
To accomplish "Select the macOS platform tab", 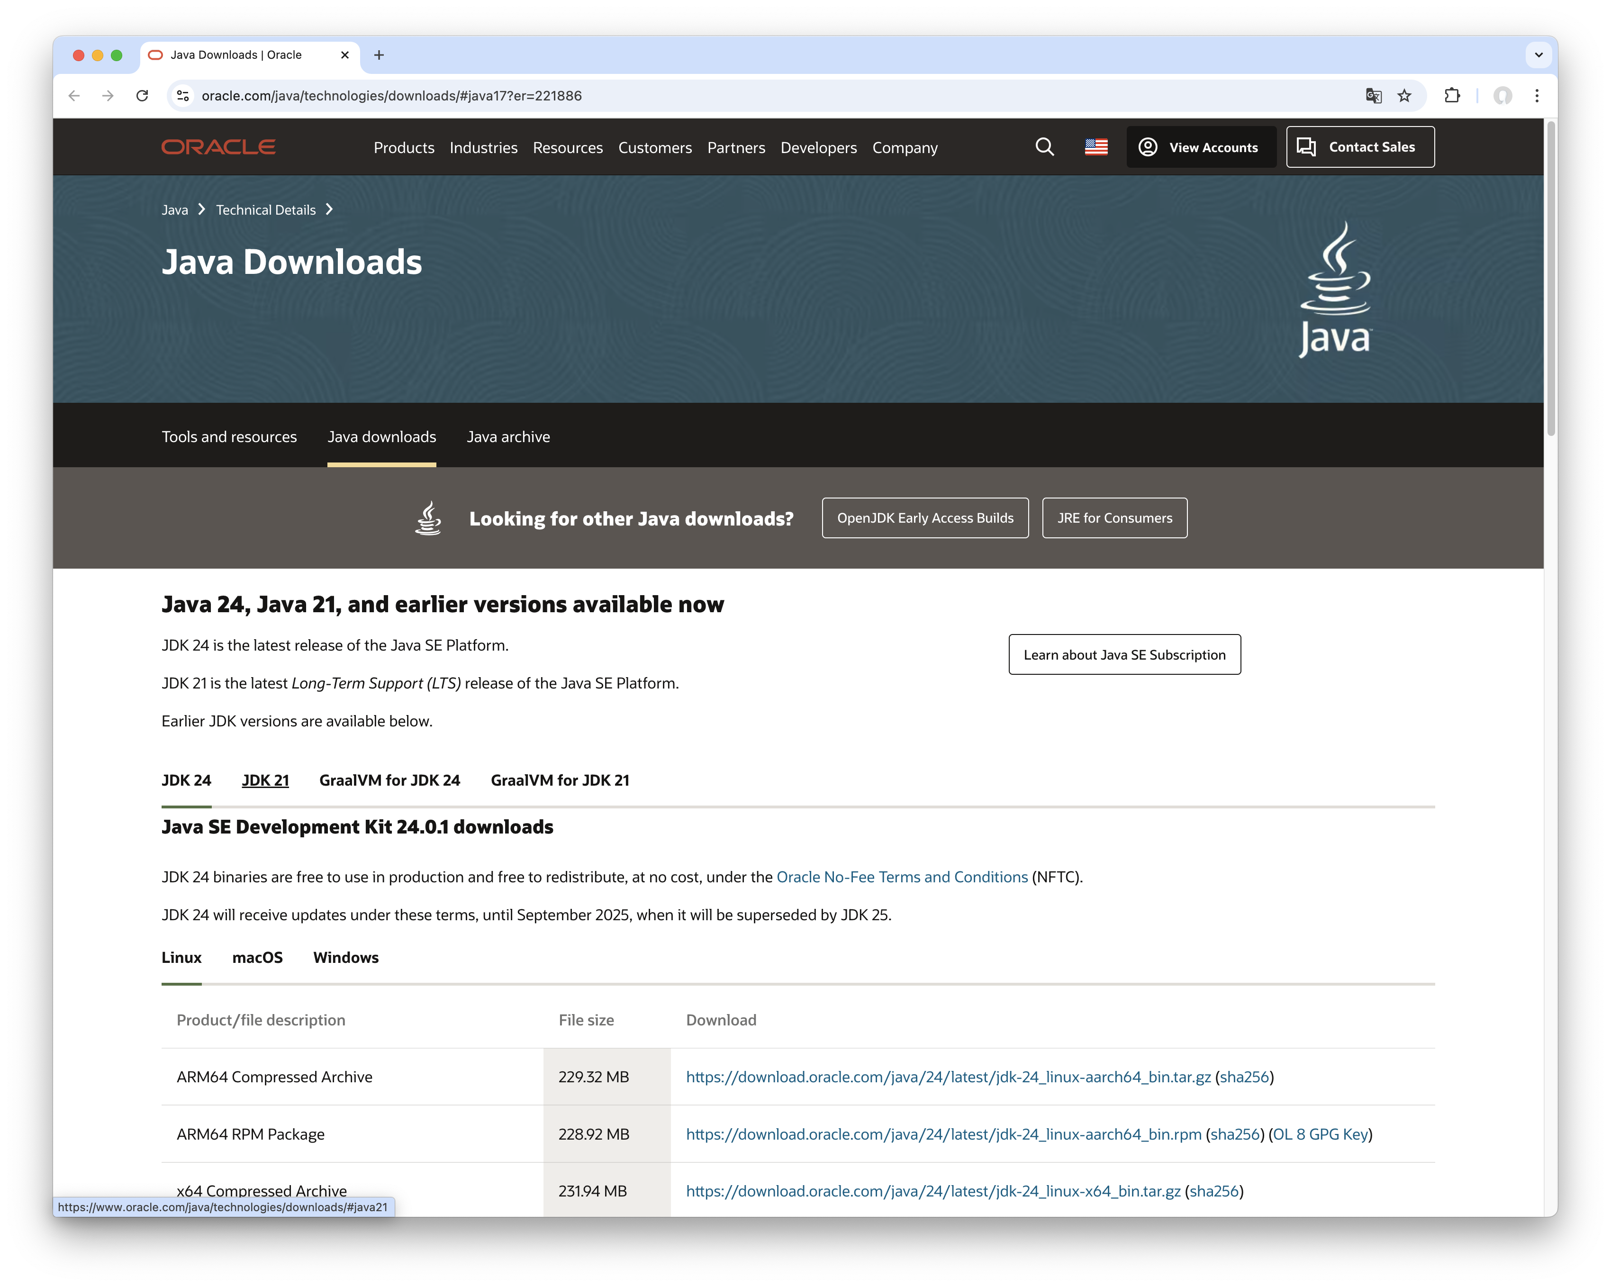I will [x=257, y=958].
